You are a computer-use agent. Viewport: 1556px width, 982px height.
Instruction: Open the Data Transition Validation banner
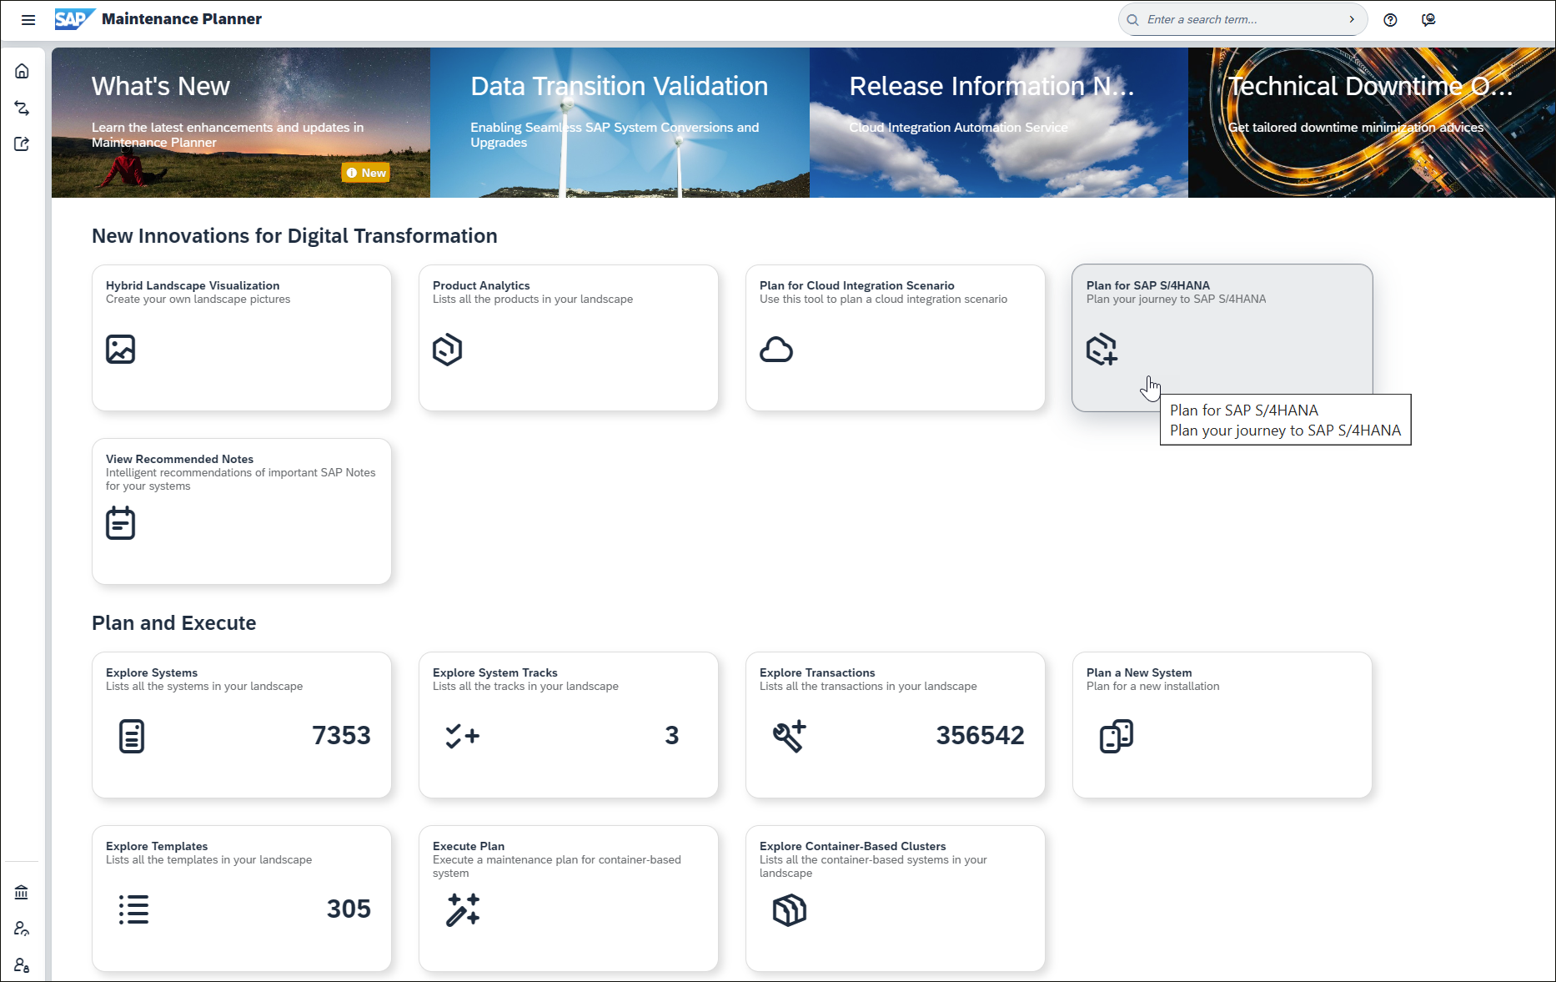[x=620, y=123]
